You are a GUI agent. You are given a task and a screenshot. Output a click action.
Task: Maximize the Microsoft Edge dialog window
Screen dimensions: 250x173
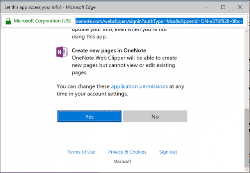pos(223,7)
